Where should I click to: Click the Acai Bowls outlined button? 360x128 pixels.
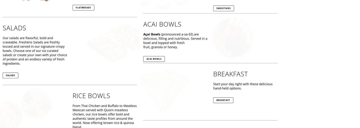154,59
